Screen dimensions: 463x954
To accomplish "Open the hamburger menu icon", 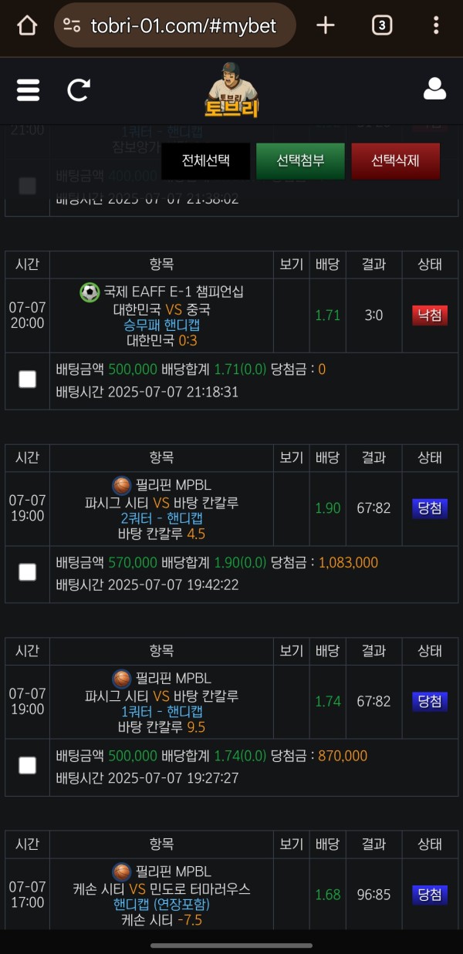I will pos(28,90).
